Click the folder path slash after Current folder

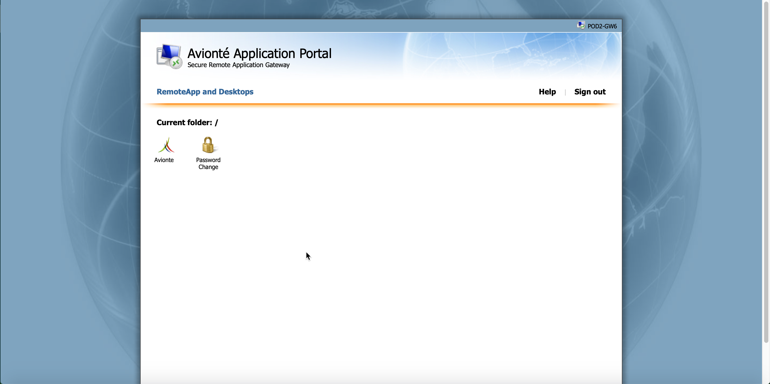pyautogui.click(x=216, y=123)
